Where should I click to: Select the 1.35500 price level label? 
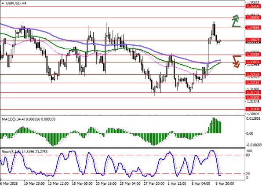[x=253, y=6]
